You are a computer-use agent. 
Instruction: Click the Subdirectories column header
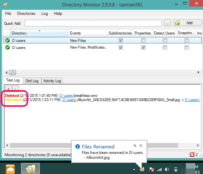(120, 33)
